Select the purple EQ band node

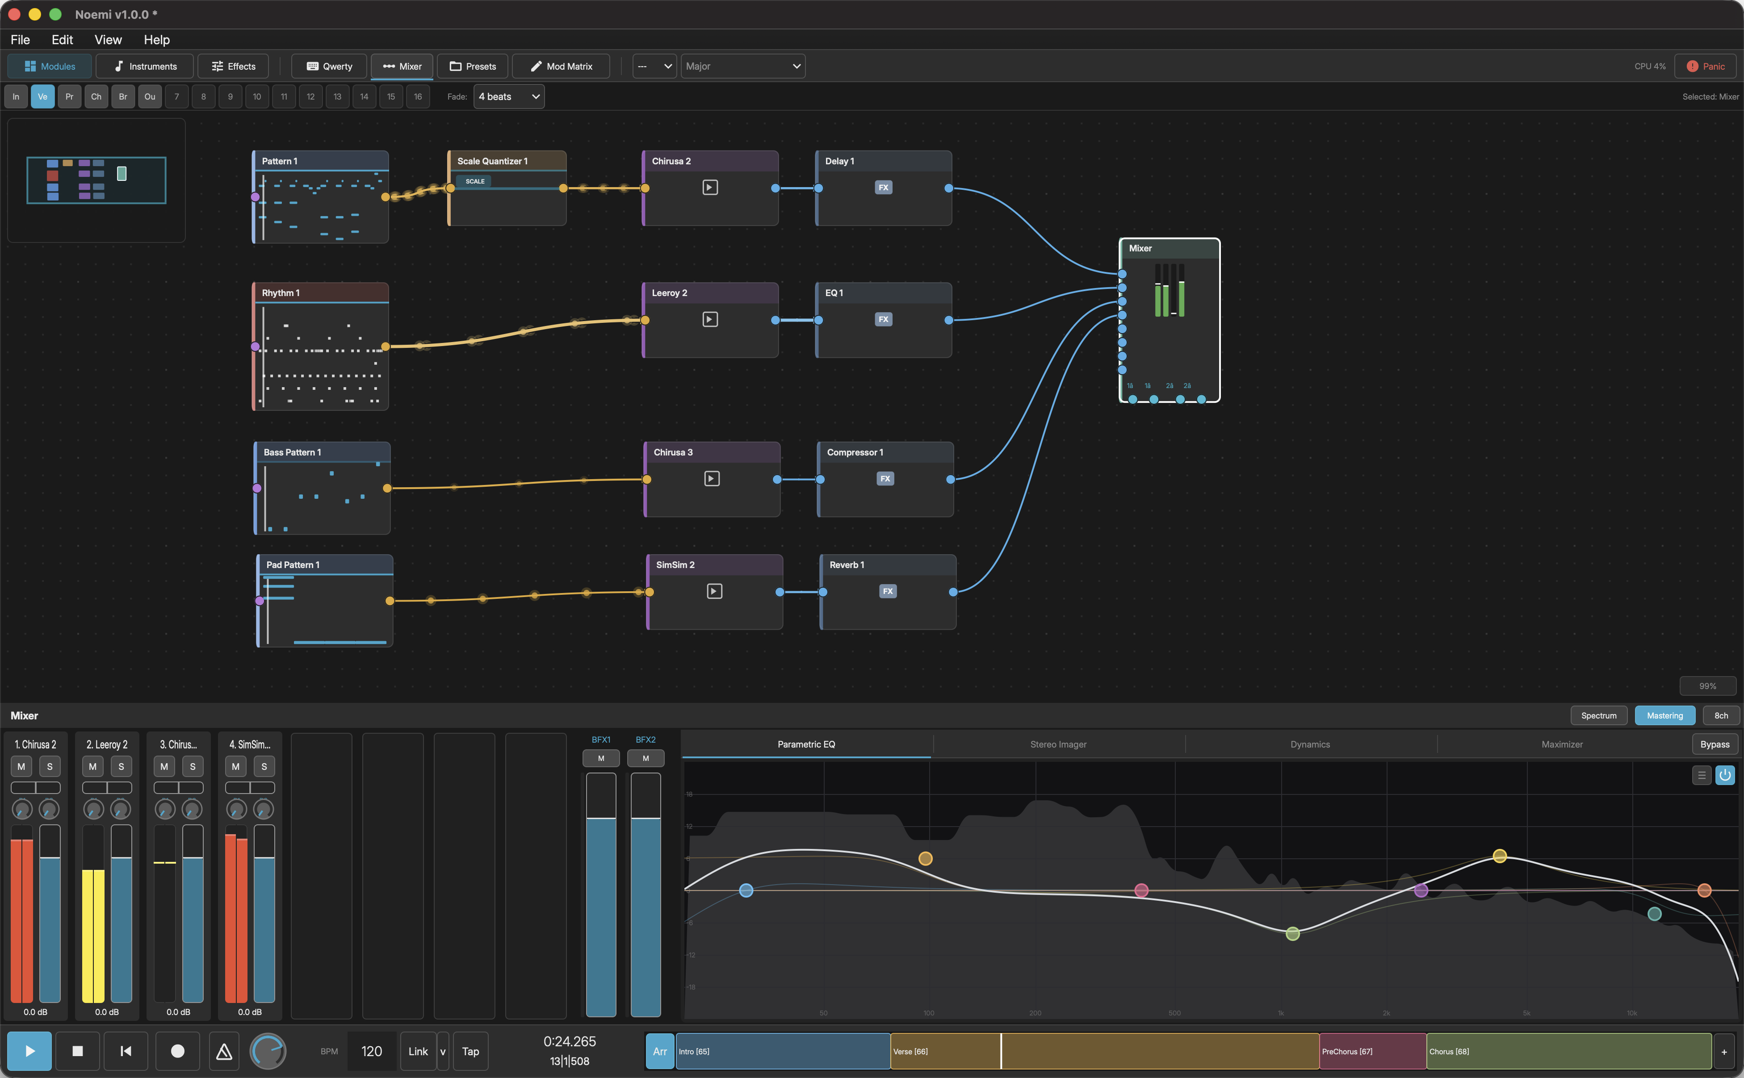[1420, 890]
